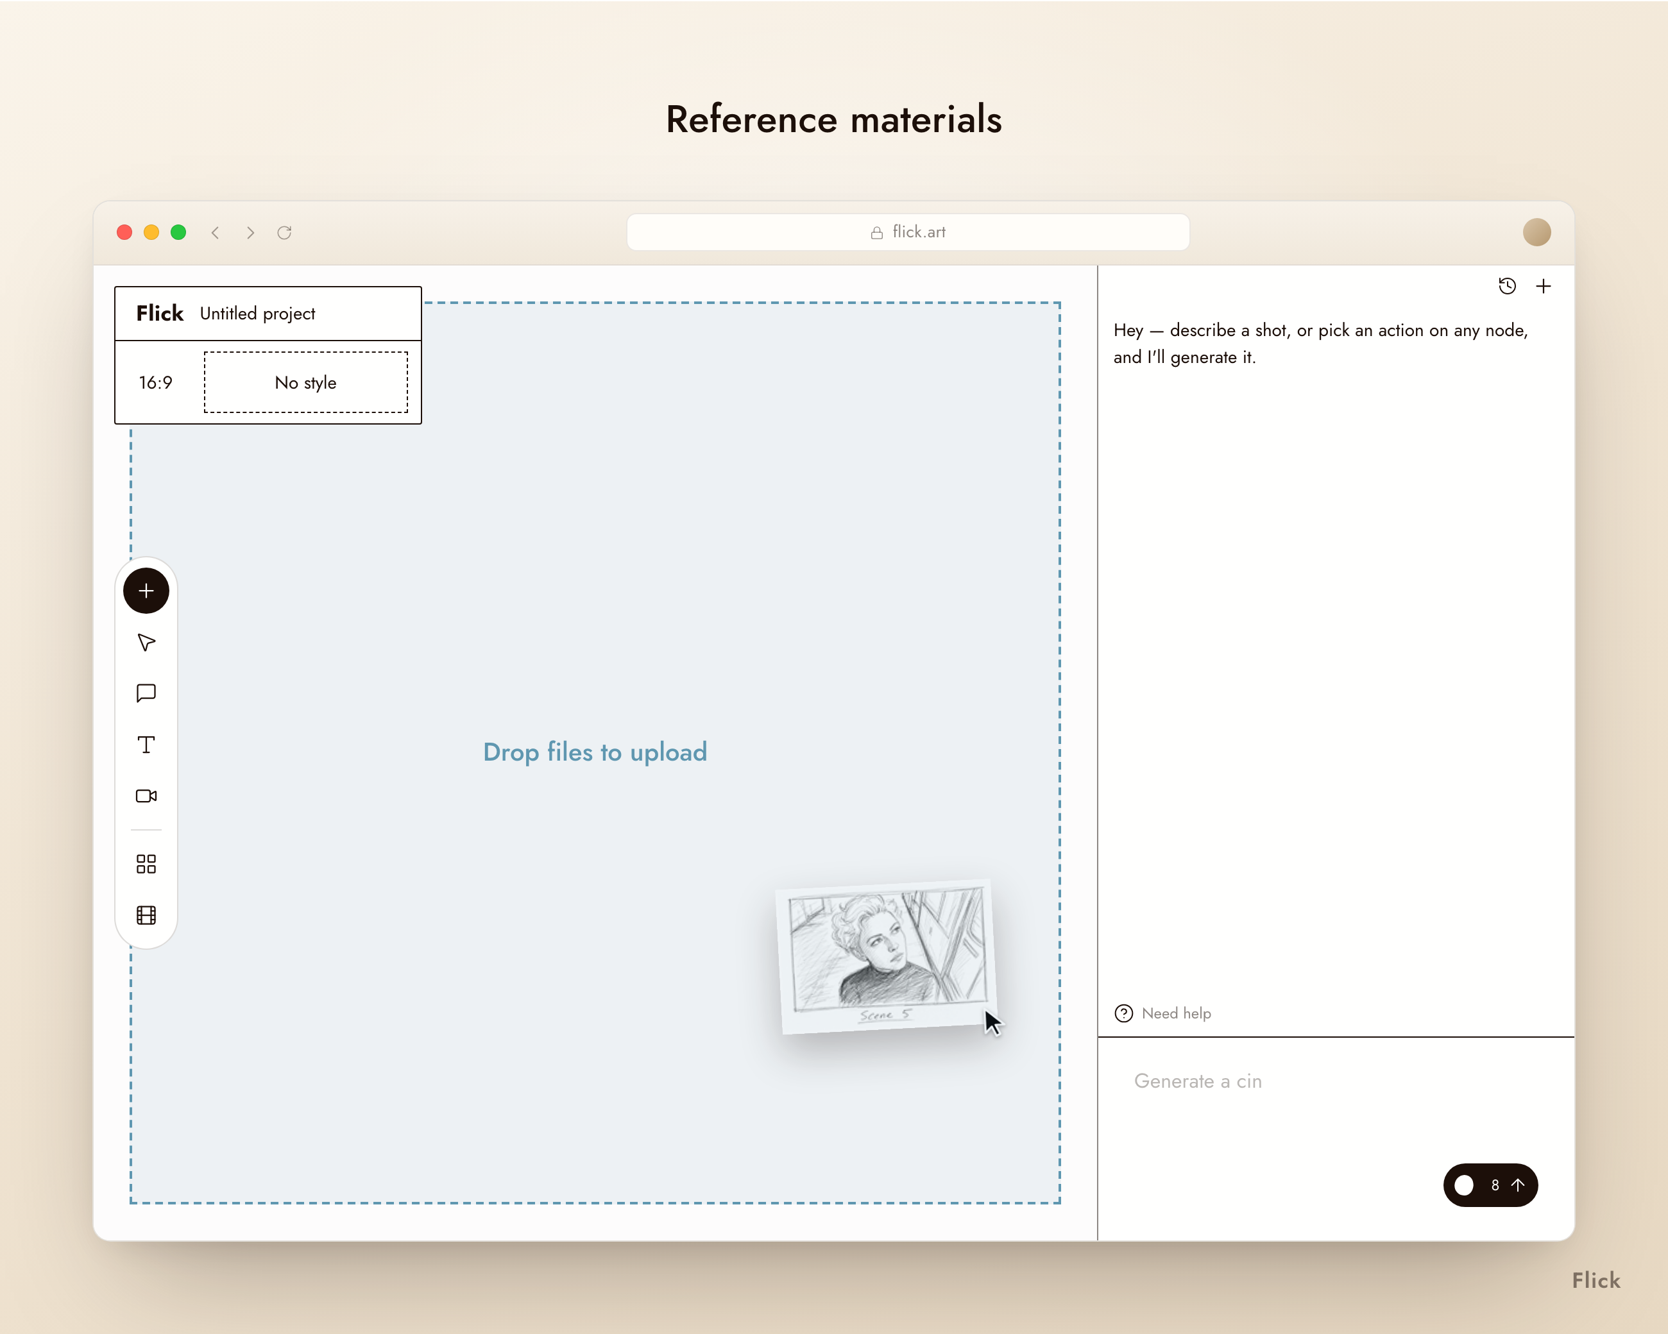1668x1334 pixels.
Task: Click the flick.art address bar
Action: tap(908, 232)
